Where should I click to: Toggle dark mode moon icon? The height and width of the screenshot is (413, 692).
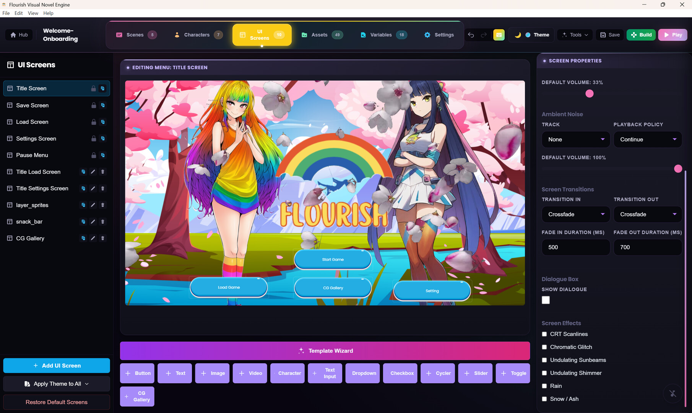pos(518,35)
